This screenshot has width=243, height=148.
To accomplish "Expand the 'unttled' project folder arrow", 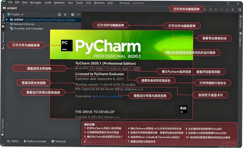I will click(x=7, y=20).
